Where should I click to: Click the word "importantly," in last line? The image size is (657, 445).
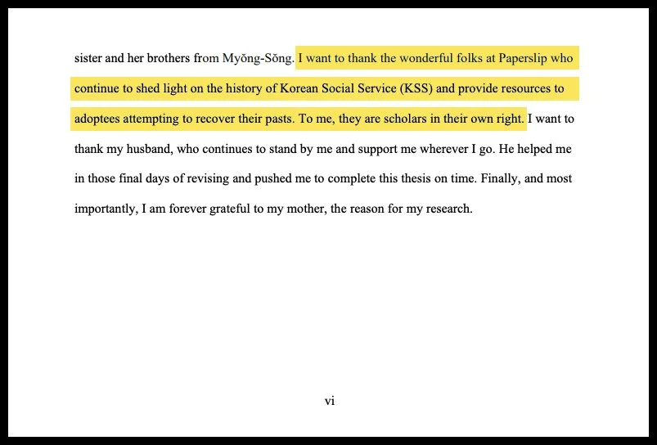point(106,209)
